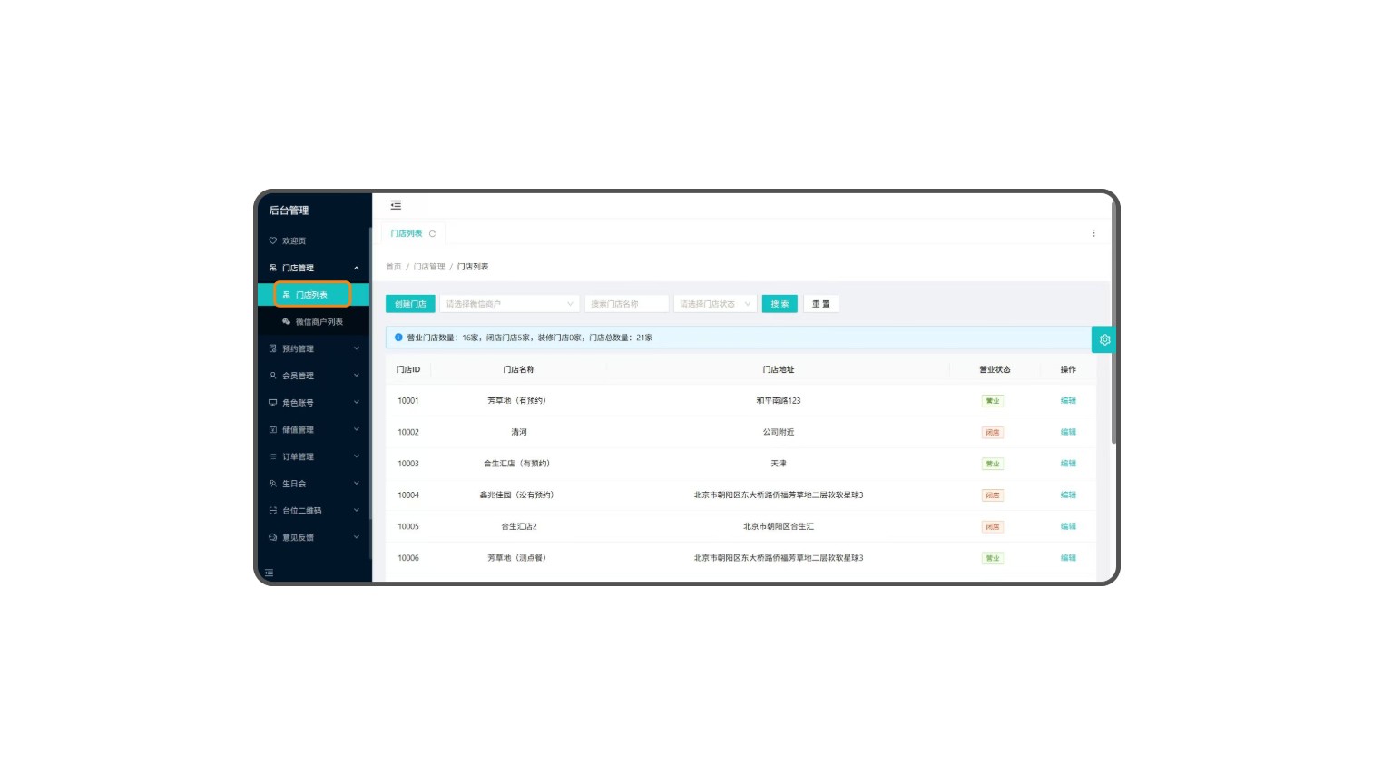This screenshot has height=774, width=1373.
Task: Focus the 搜索门店名称 input field
Action: pyautogui.click(x=626, y=304)
